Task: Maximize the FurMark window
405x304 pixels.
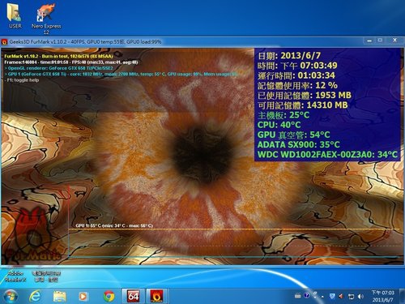Action: tap(380, 41)
